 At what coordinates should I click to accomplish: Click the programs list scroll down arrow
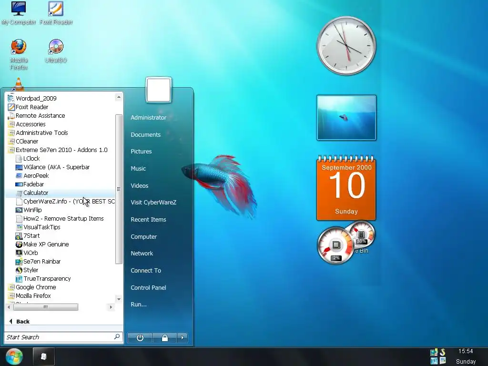[x=119, y=299]
